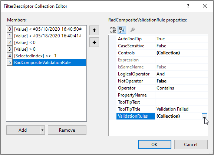Click the ValidationRules (Collection) value

point(168,116)
